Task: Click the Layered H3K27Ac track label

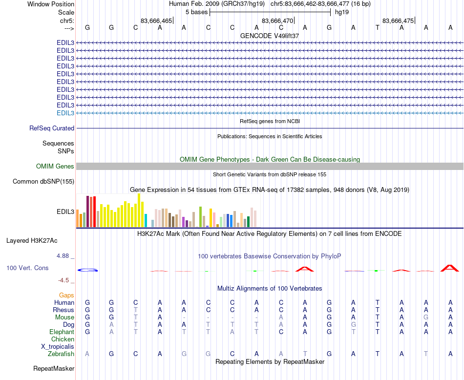Action: tap(32, 241)
